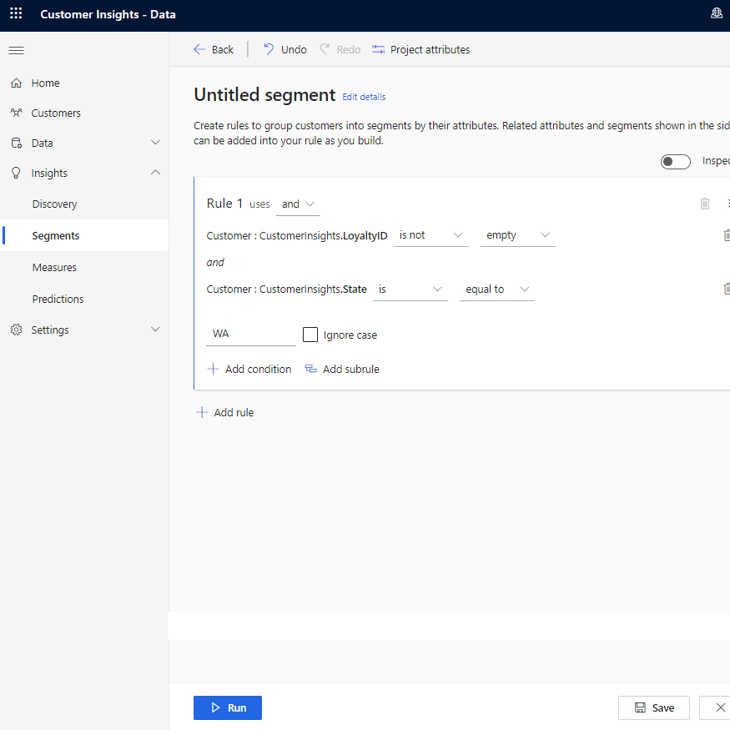Click the plus icon for Add condition
Image resolution: width=730 pixels, height=730 pixels.
click(x=214, y=369)
